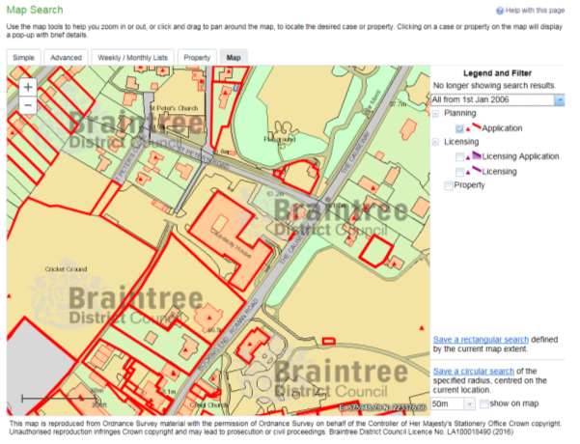Zoom in with the map plus button
The height and width of the screenshot is (444, 580).
click(x=28, y=87)
